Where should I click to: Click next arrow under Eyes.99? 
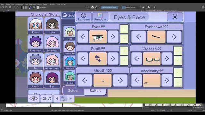click(x=113, y=37)
